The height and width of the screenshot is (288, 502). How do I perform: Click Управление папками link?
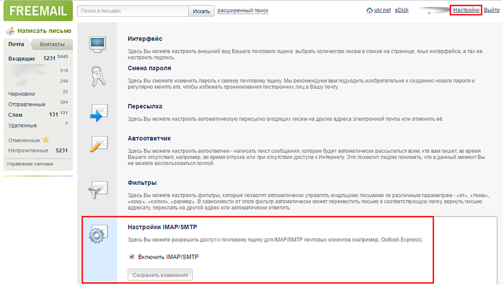pos(30,164)
